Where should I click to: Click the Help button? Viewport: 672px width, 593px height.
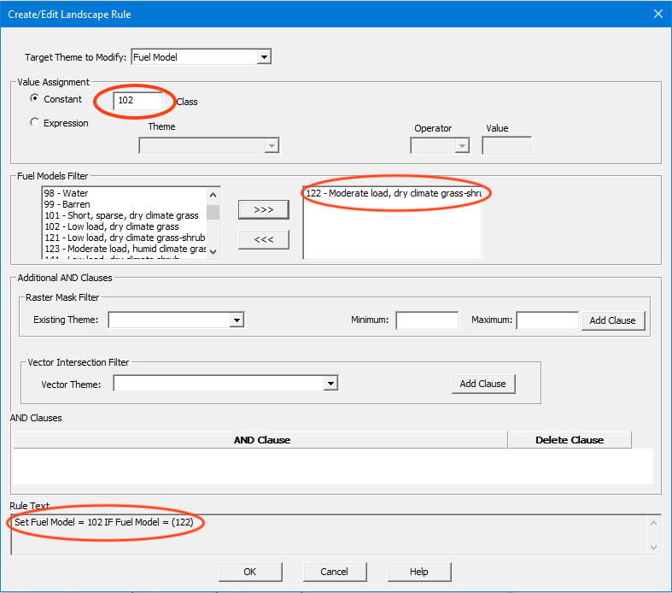pos(419,572)
